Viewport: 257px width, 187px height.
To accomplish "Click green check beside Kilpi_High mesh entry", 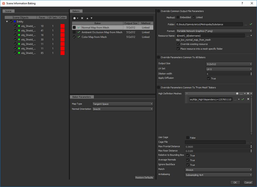I will pyautogui.click(x=243, y=99).
